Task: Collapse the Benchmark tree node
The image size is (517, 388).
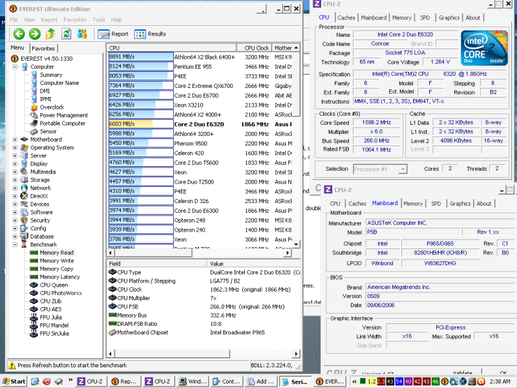Action: tap(15, 244)
